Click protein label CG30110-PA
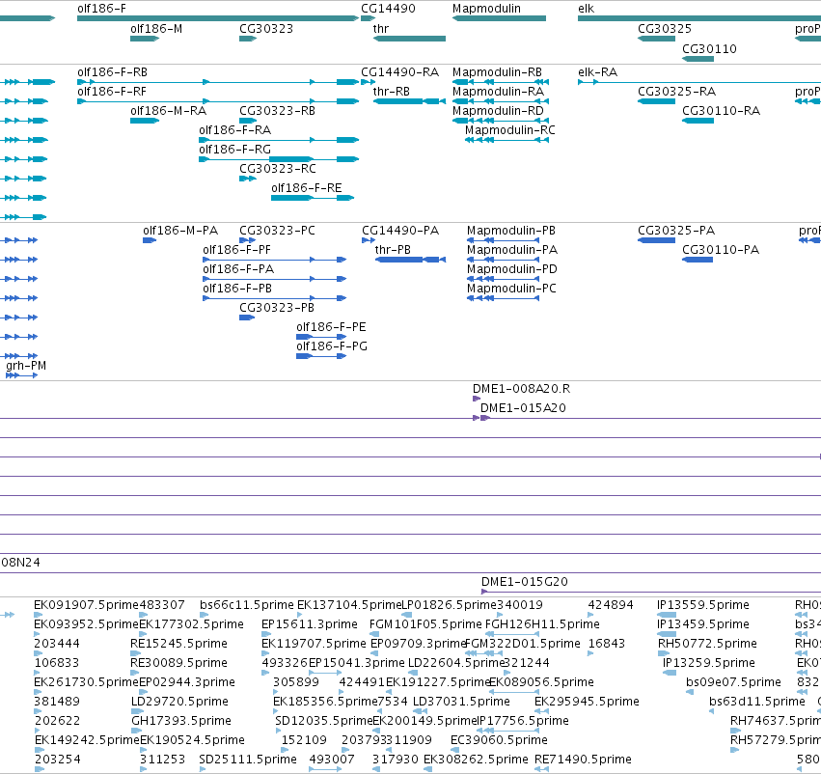 coord(721,250)
